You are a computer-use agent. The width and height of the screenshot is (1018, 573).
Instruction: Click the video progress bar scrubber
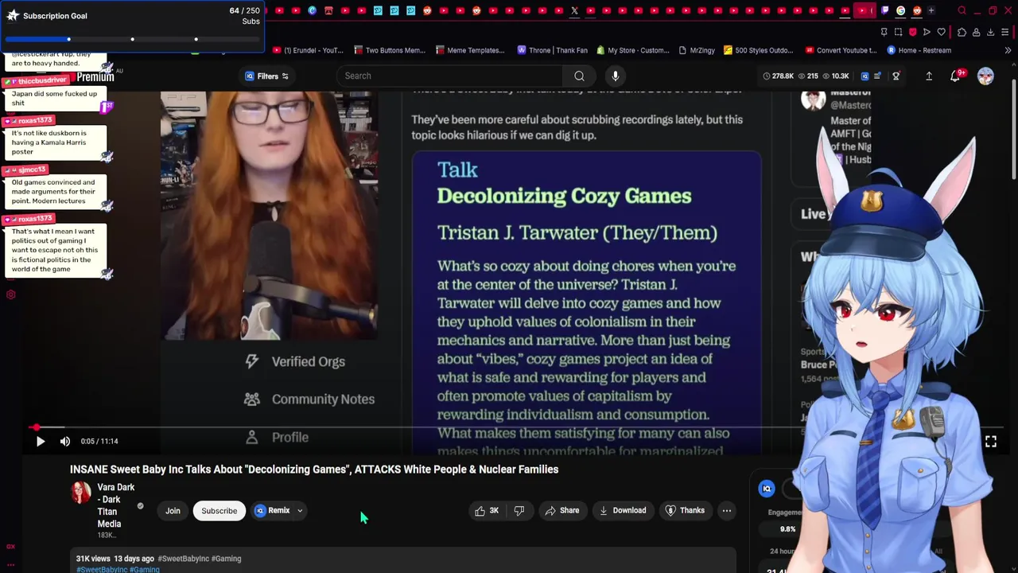point(35,427)
